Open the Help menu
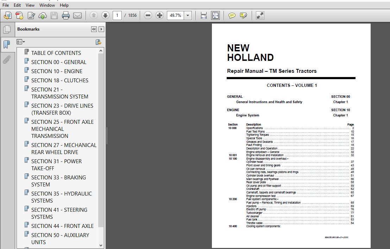Image resolution: width=390 pixels, height=249 pixels. pos(64,5)
